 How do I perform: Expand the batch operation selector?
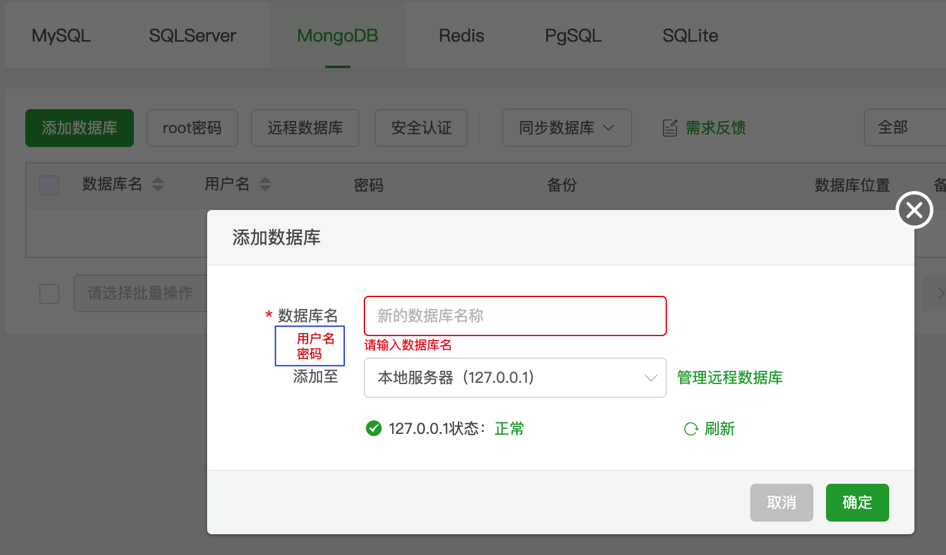140,293
